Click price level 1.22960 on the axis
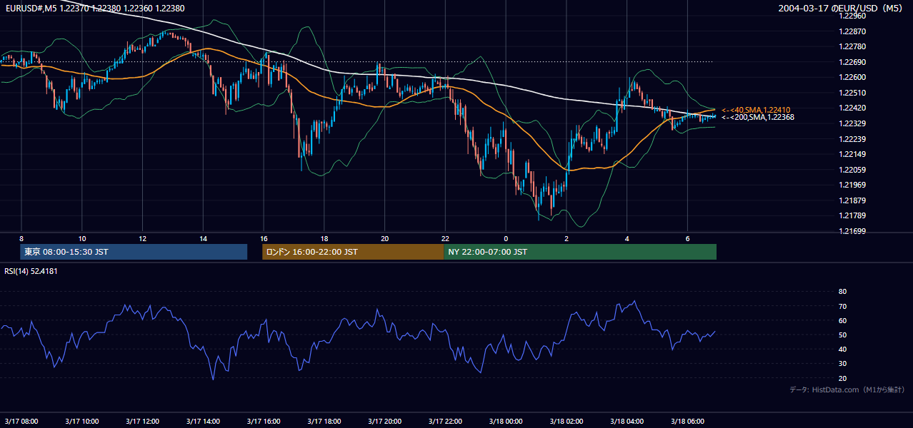This screenshot has height=428, width=913. [852, 16]
